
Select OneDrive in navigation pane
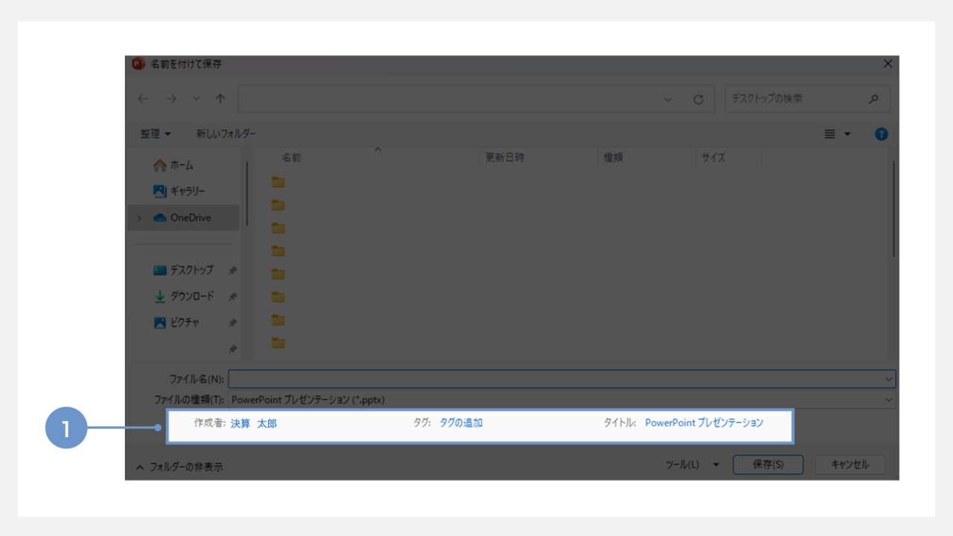point(184,217)
